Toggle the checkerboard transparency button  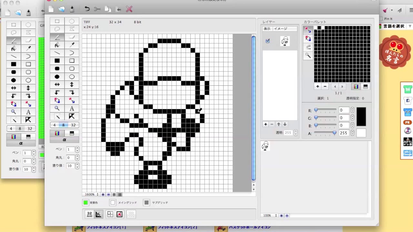pyautogui.click(x=131, y=214)
